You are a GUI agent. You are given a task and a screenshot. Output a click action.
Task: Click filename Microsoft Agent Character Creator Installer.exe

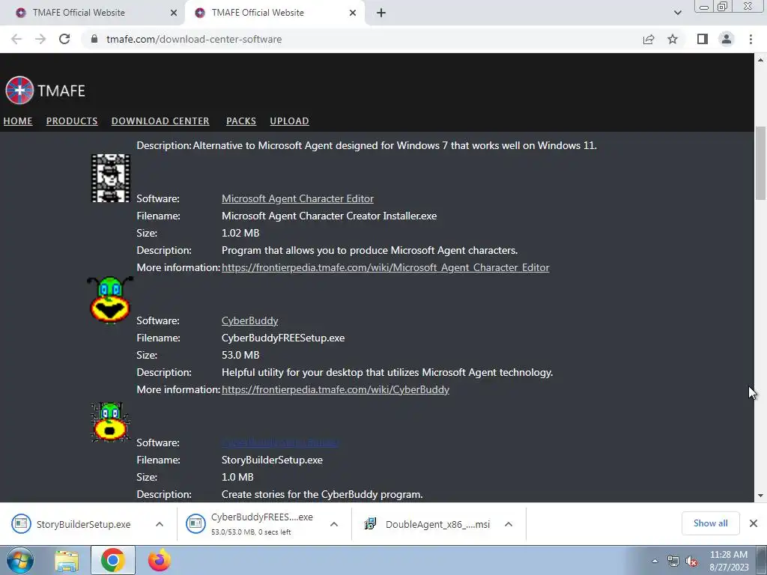[330, 216]
